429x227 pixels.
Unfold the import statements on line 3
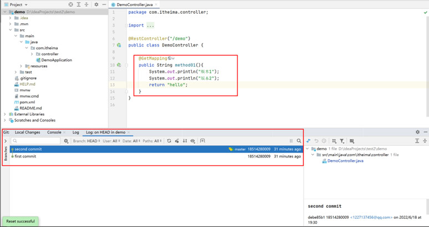(x=126, y=25)
